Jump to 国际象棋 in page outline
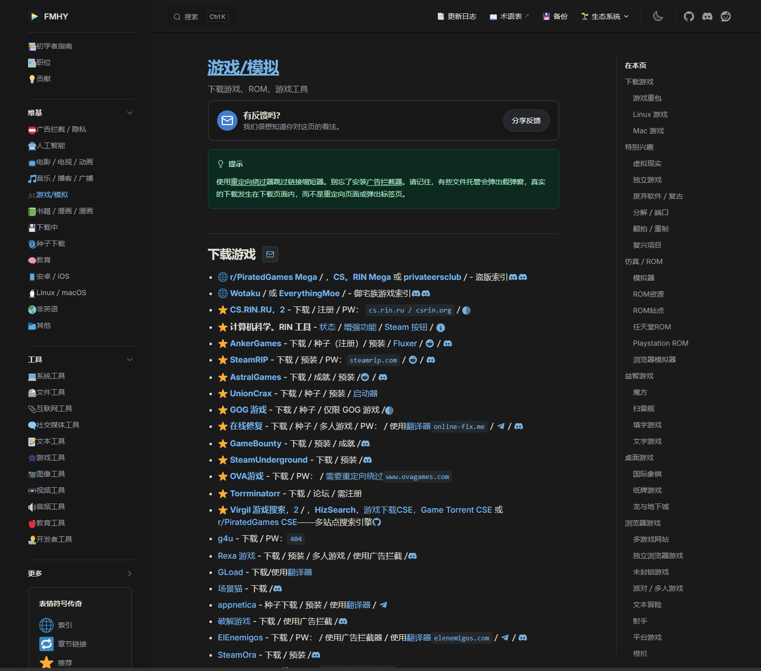 (x=647, y=474)
